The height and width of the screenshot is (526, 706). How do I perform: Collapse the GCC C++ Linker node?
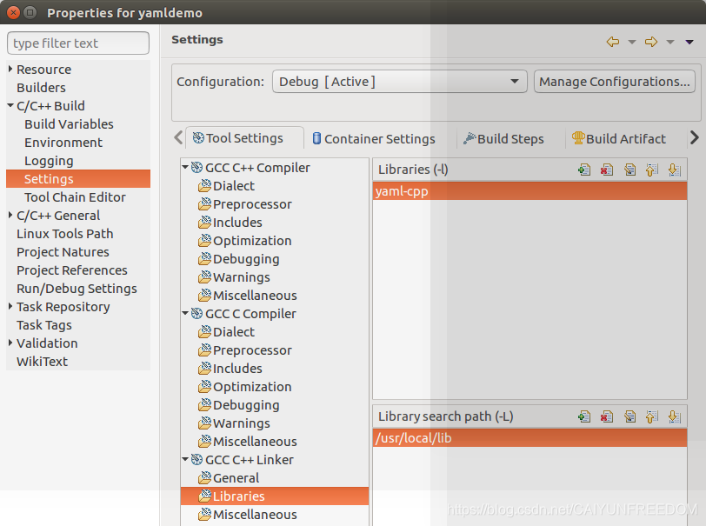185,459
